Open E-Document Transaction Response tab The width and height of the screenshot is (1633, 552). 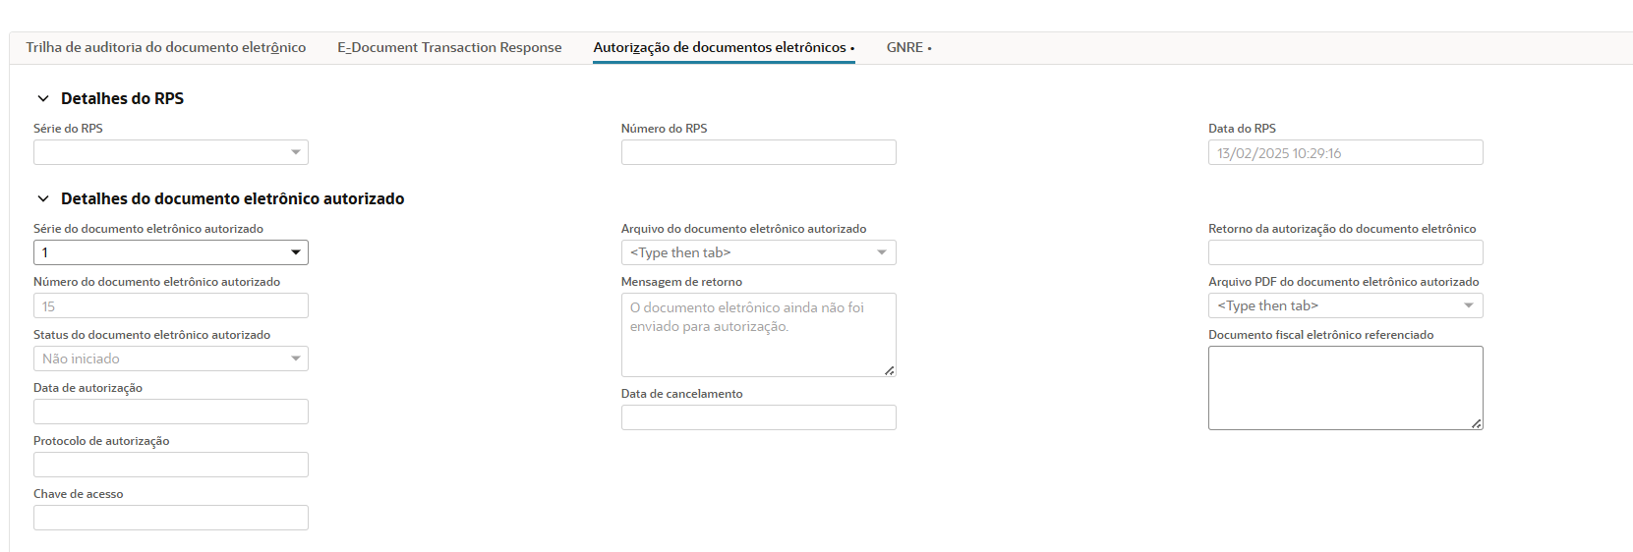[449, 47]
